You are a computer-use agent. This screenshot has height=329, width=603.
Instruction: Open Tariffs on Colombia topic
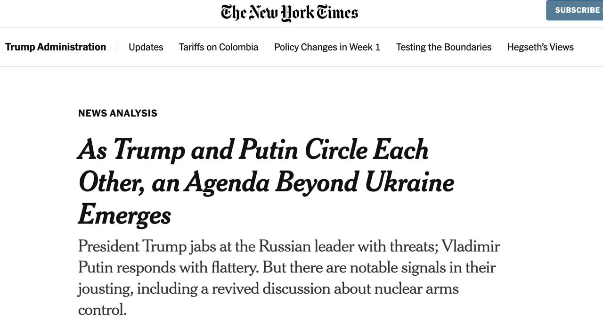[x=219, y=47]
